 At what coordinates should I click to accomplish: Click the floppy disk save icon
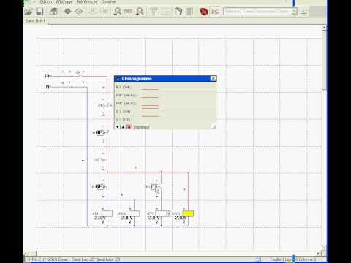click(39, 12)
